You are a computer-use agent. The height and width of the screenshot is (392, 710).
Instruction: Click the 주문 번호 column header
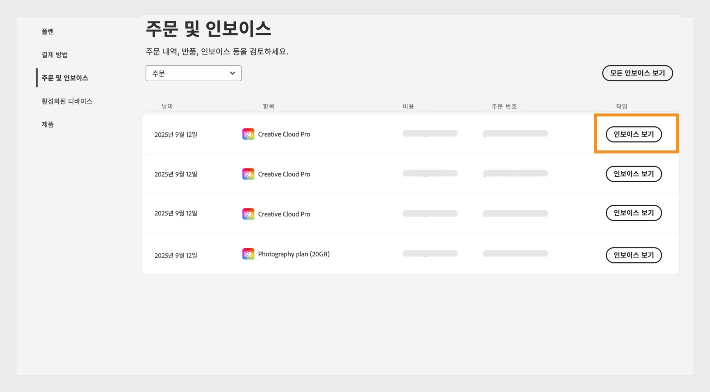point(504,106)
